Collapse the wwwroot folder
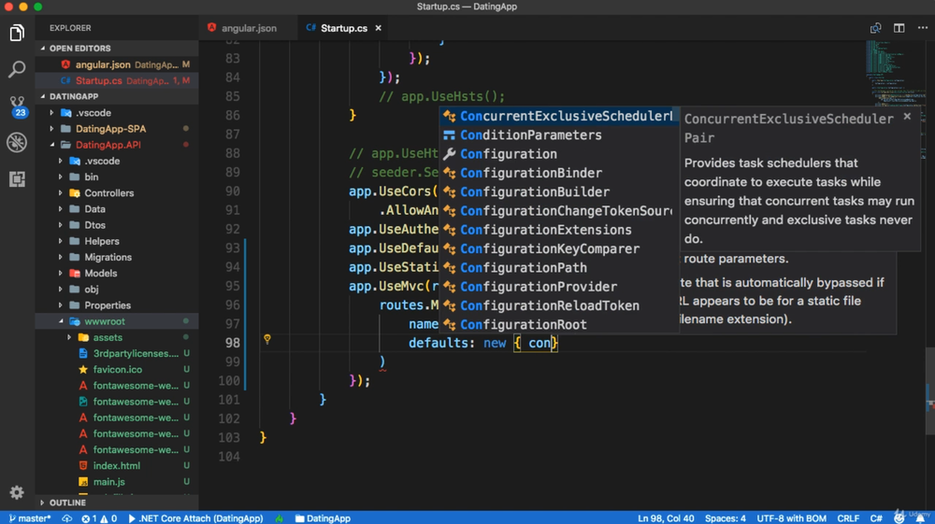 pyautogui.click(x=117, y=321)
